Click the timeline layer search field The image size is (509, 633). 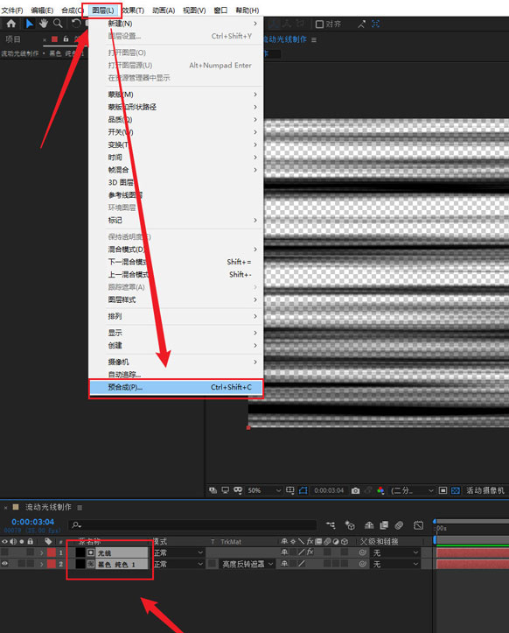(192, 524)
